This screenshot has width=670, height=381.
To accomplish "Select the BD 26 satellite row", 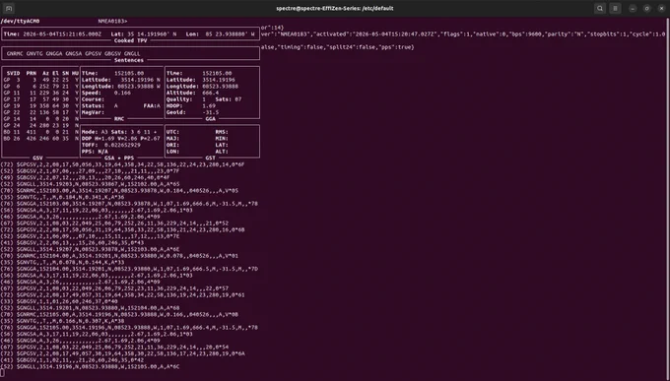I will [x=41, y=139].
